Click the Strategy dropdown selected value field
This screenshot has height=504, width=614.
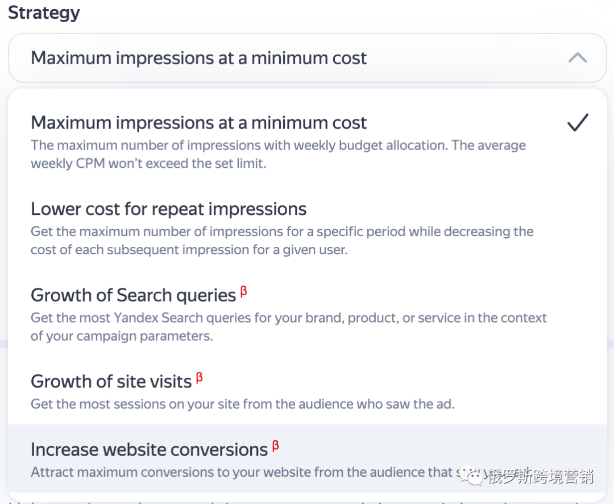point(199,58)
